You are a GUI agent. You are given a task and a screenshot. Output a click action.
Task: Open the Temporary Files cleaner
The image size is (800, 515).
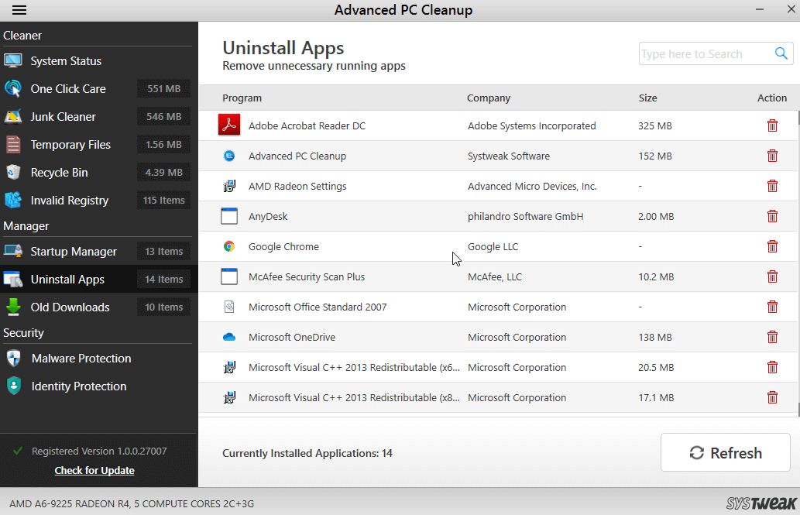point(69,144)
